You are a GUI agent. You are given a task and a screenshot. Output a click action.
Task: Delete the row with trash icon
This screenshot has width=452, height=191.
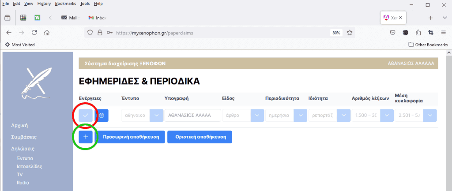102,116
